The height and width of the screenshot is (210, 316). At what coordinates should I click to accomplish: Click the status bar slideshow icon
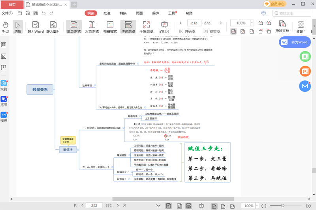coord(201,206)
